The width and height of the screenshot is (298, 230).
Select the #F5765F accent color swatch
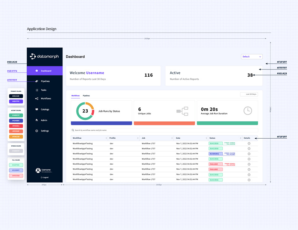pos(16,131)
